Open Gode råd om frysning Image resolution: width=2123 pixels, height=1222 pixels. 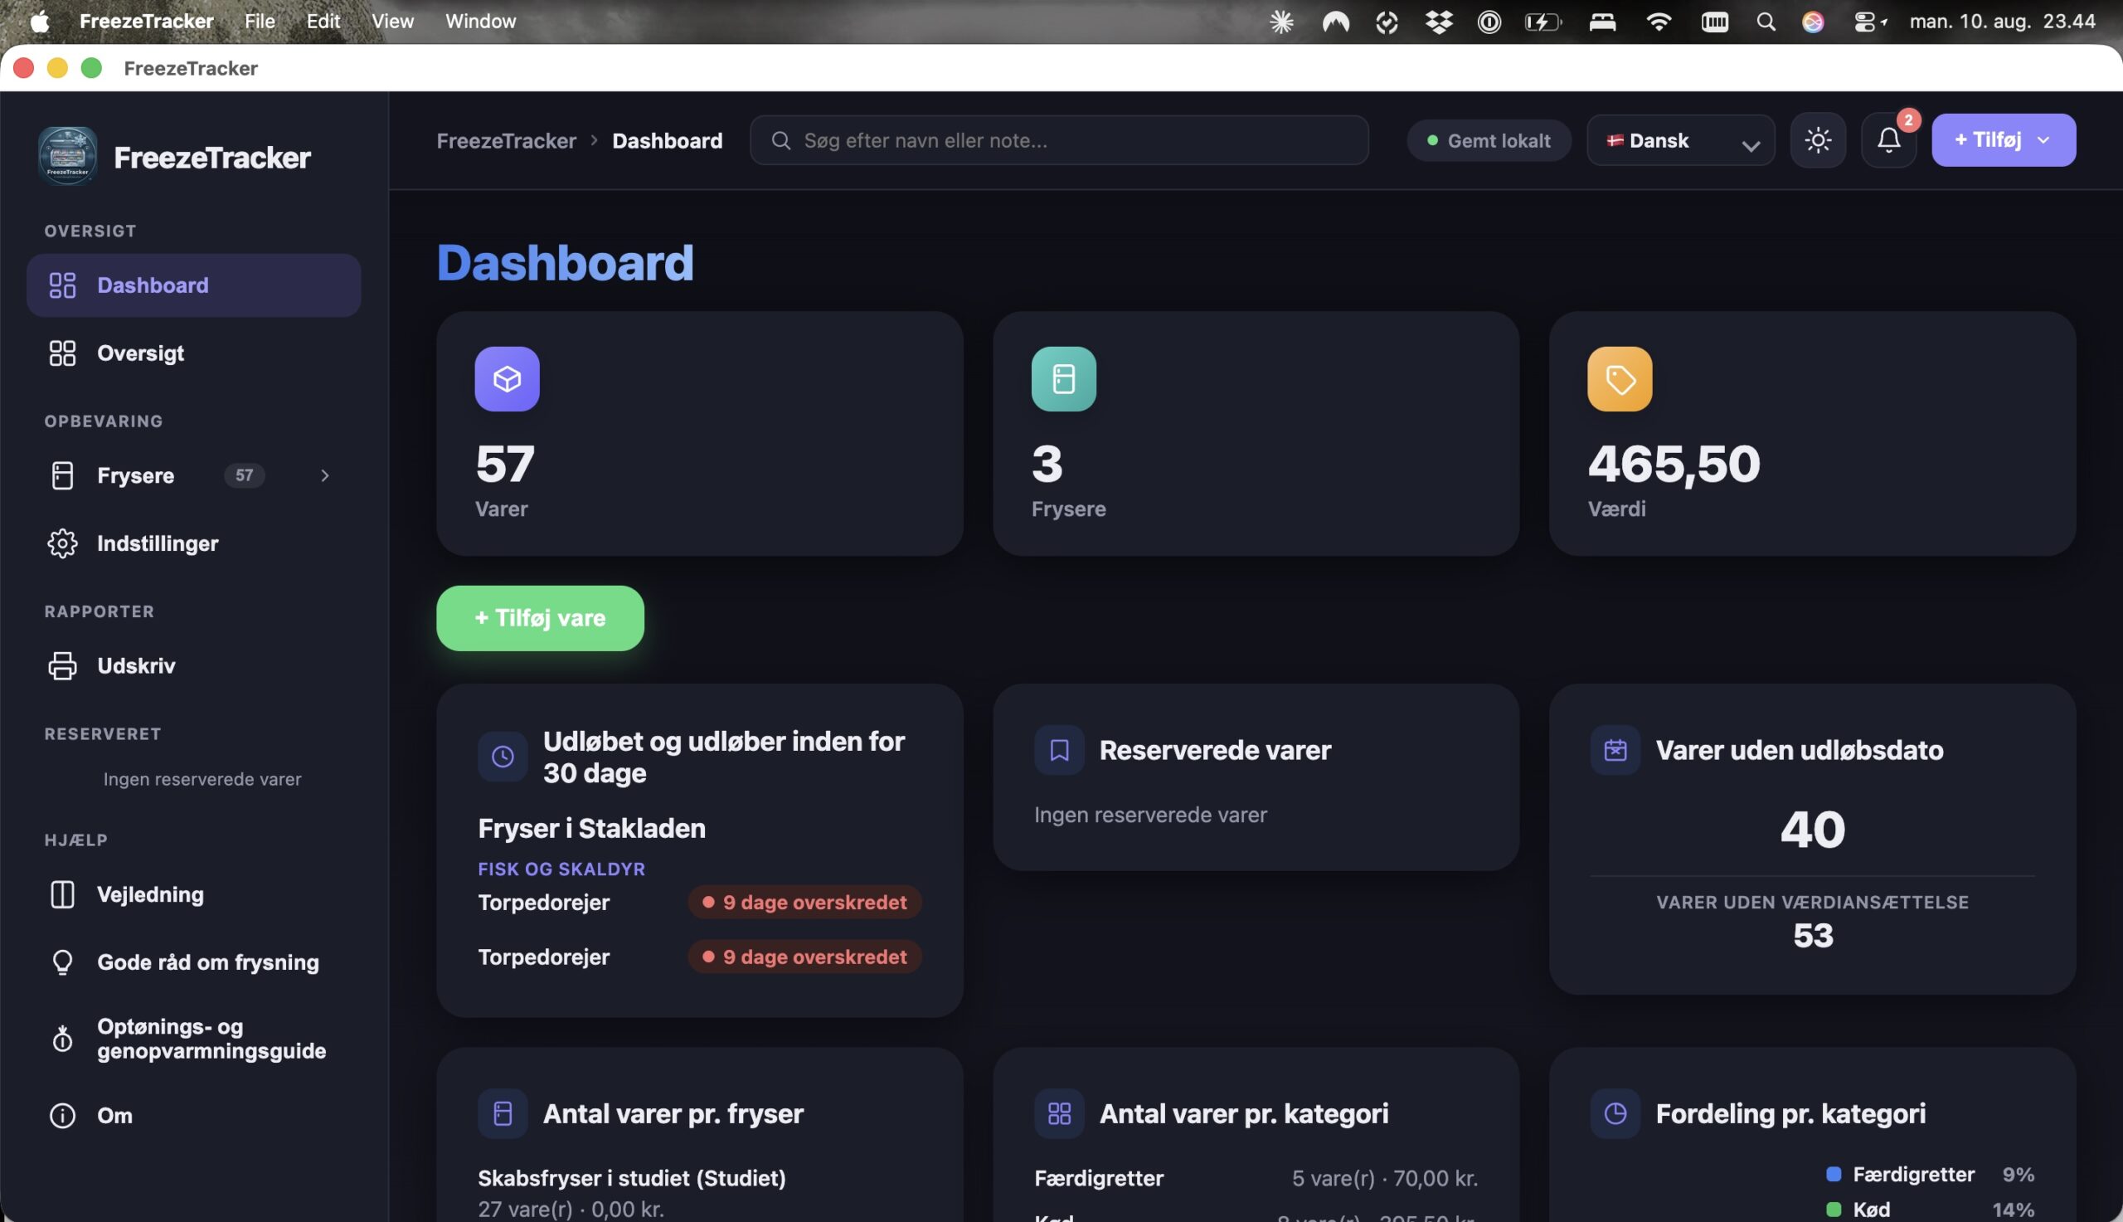[194, 962]
